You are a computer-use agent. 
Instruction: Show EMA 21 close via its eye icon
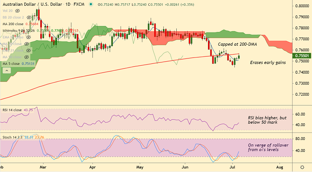pos(28,50)
